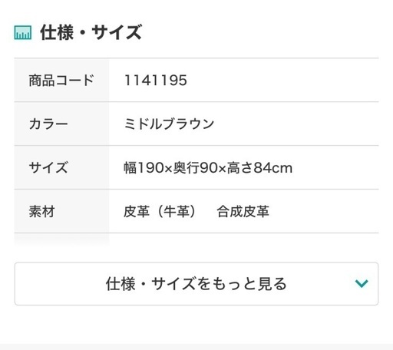Image resolution: width=393 pixels, height=350 pixels.
Task: Click the 合成皮革 material text
Action: click(243, 212)
